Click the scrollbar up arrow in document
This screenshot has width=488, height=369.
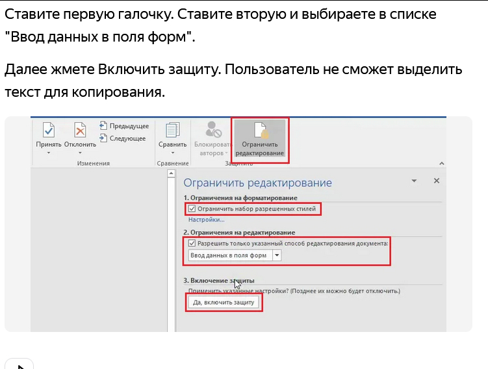point(171,173)
